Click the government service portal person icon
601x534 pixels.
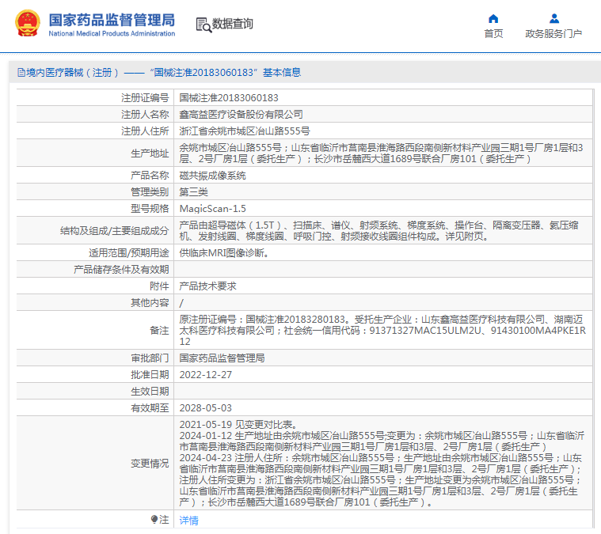click(553, 18)
